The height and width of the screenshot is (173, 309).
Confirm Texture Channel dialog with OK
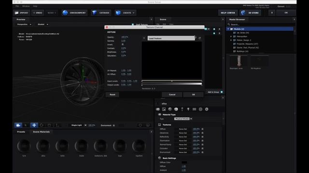point(193,95)
